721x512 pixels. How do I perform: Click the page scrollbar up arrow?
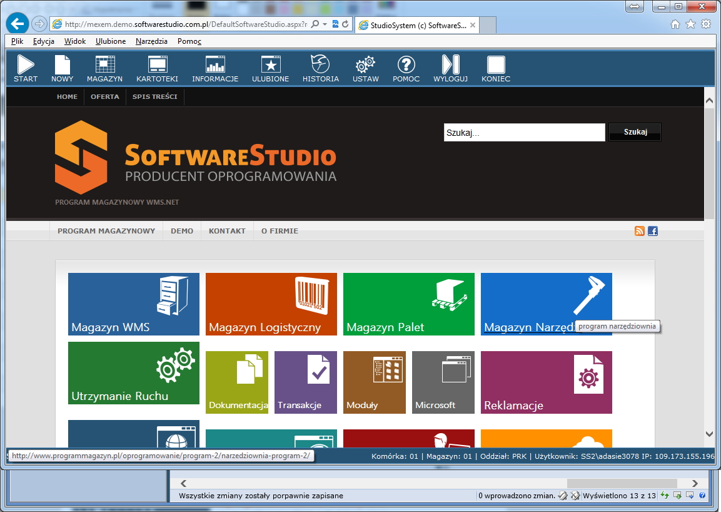click(x=709, y=100)
